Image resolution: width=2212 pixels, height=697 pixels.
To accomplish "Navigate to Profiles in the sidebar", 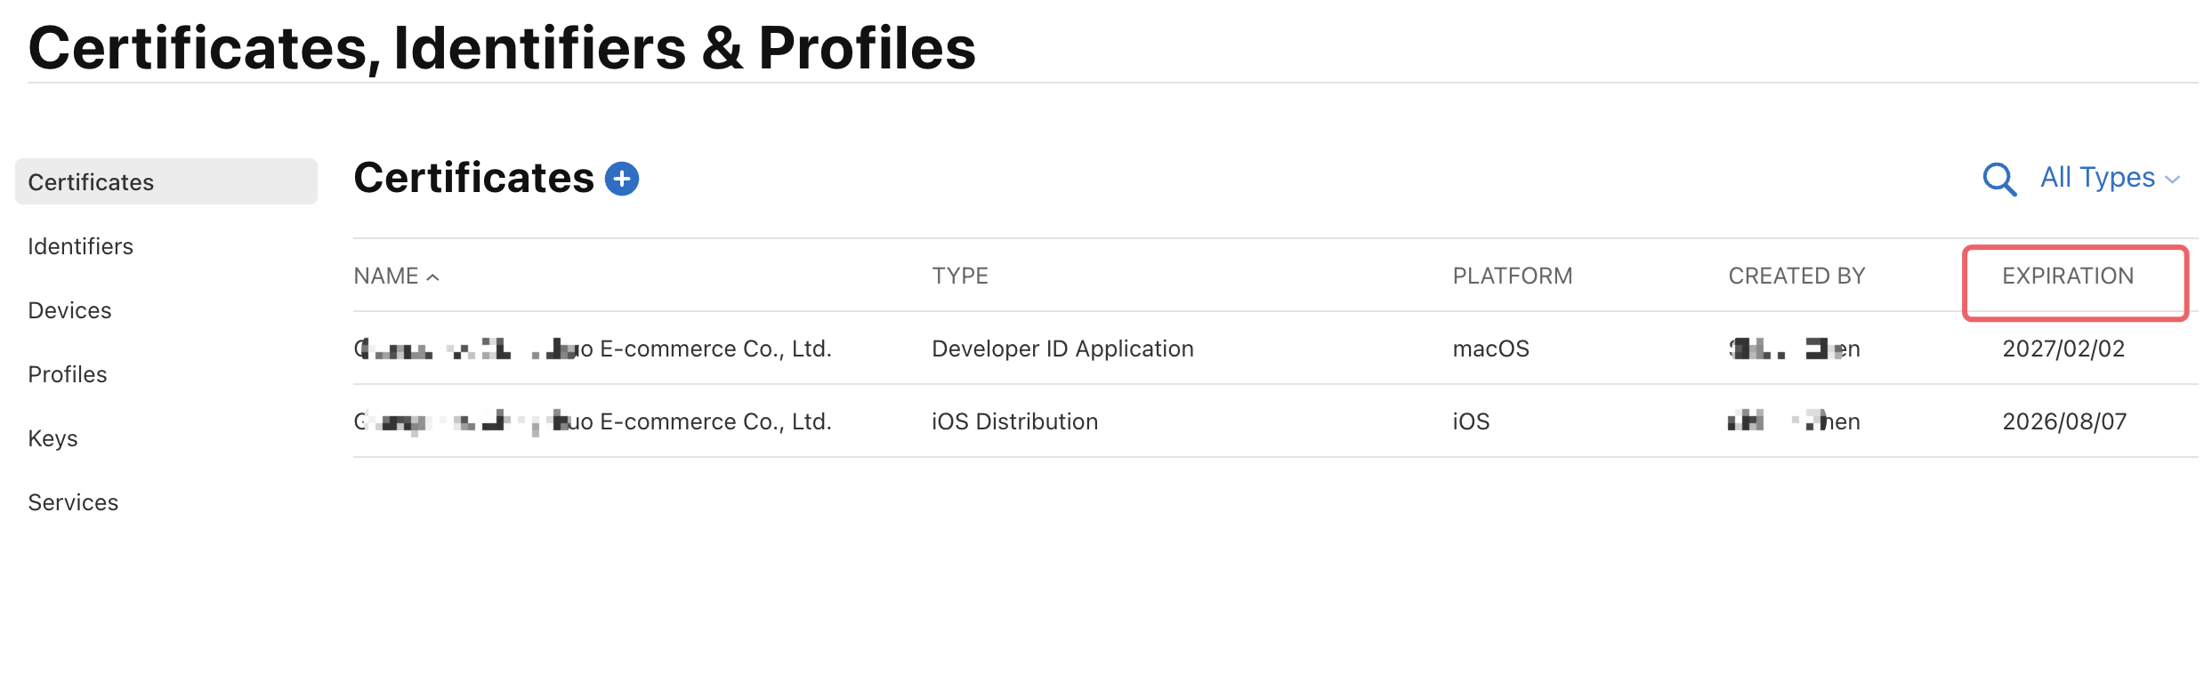I will pyautogui.click(x=68, y=374).
